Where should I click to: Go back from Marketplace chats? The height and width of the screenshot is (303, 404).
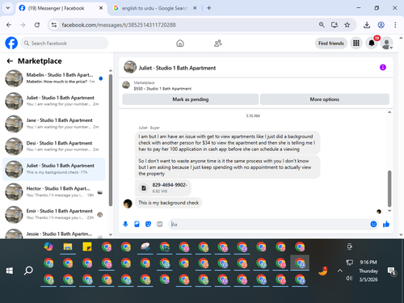click(10, 61)
